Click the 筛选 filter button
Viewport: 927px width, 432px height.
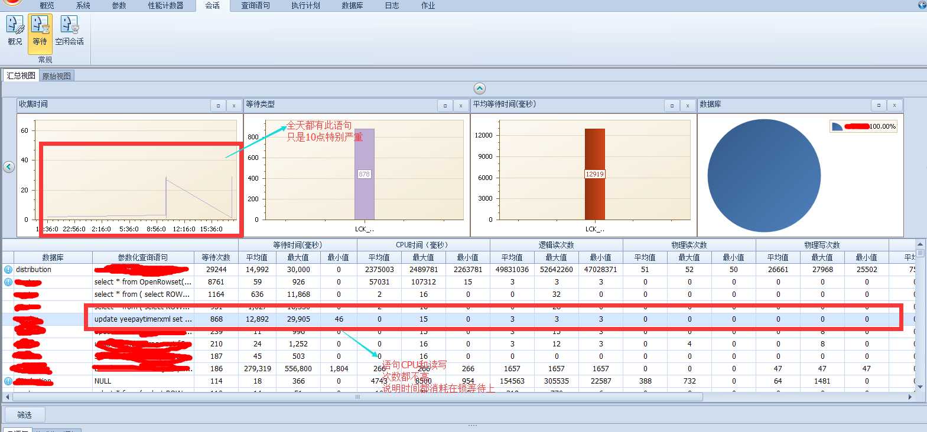[x=25, y=415]
